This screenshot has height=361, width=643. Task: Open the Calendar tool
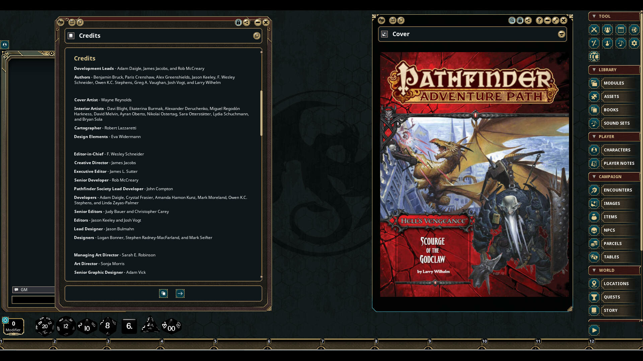pyautogui.click(x=621, y=30)
